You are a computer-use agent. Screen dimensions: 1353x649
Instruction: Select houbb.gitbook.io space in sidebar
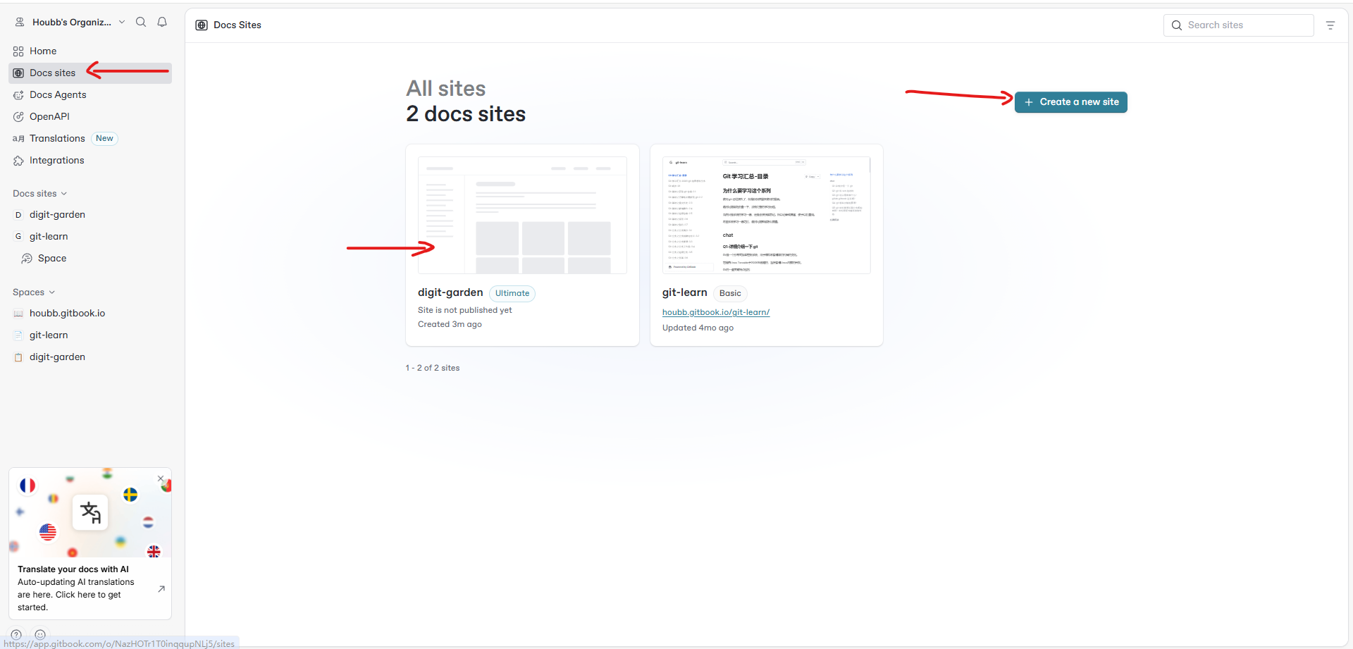[67, 314]
